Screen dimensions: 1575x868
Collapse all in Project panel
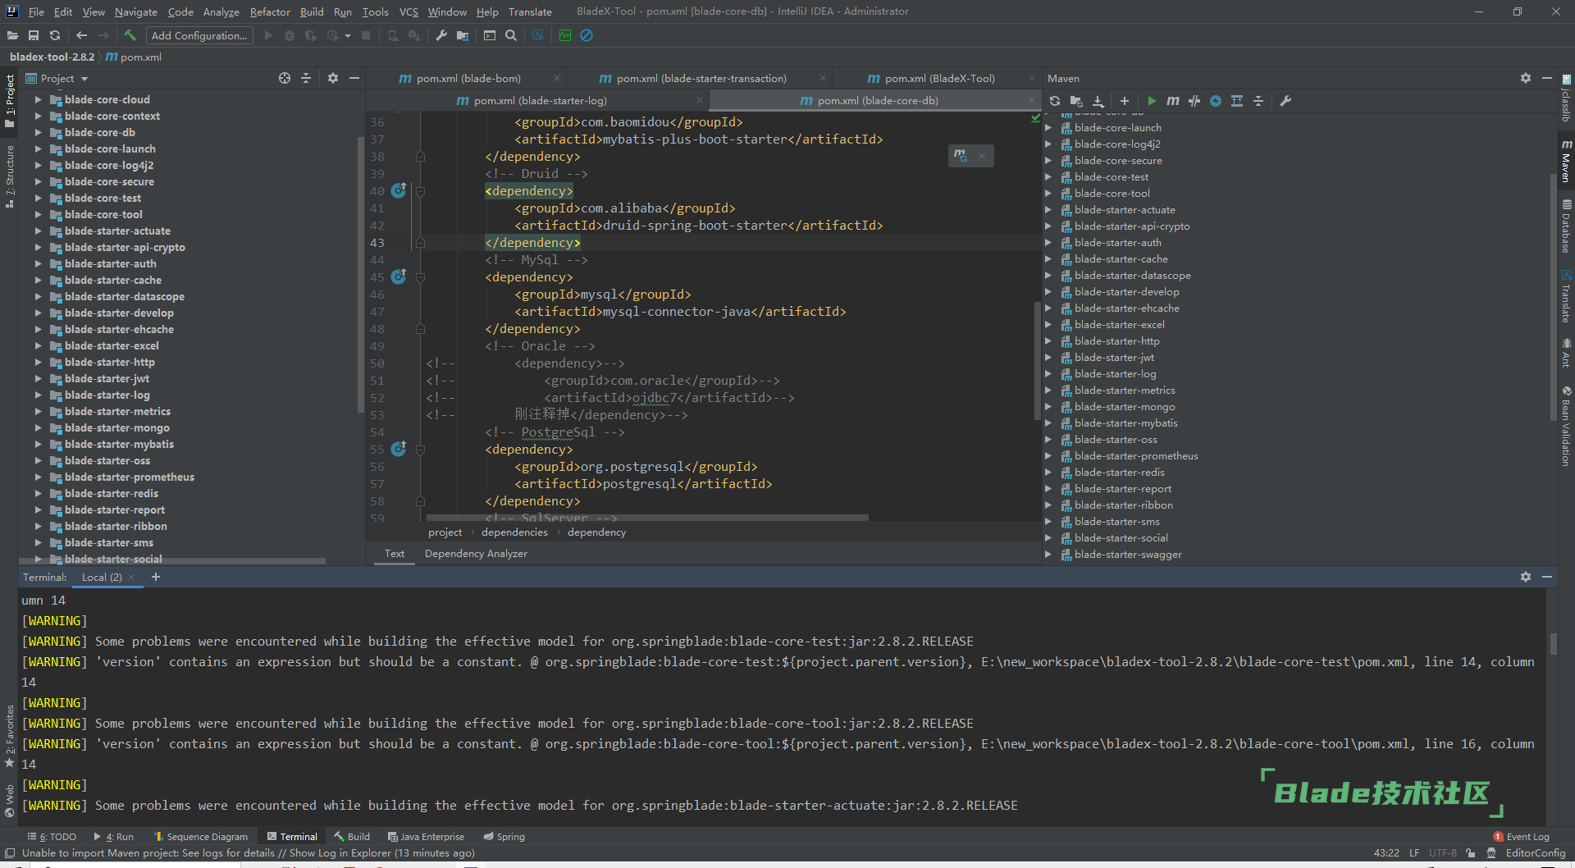point(306,78)
